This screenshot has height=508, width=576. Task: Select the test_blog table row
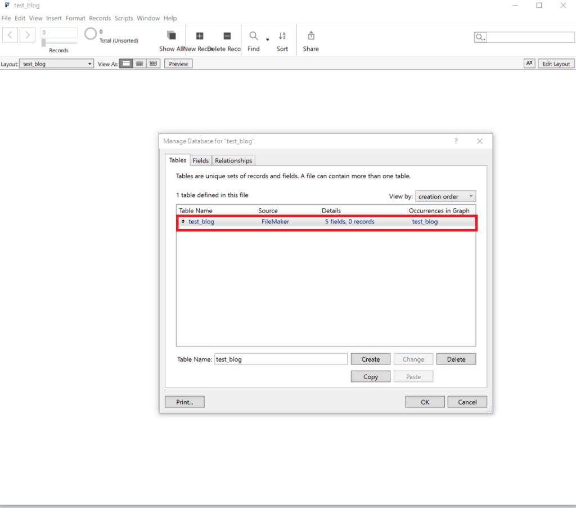coord(326,221)
